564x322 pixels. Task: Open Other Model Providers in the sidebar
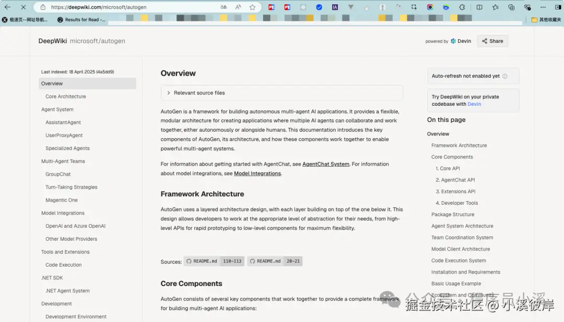pyautogui.click(x=71, y=239)
